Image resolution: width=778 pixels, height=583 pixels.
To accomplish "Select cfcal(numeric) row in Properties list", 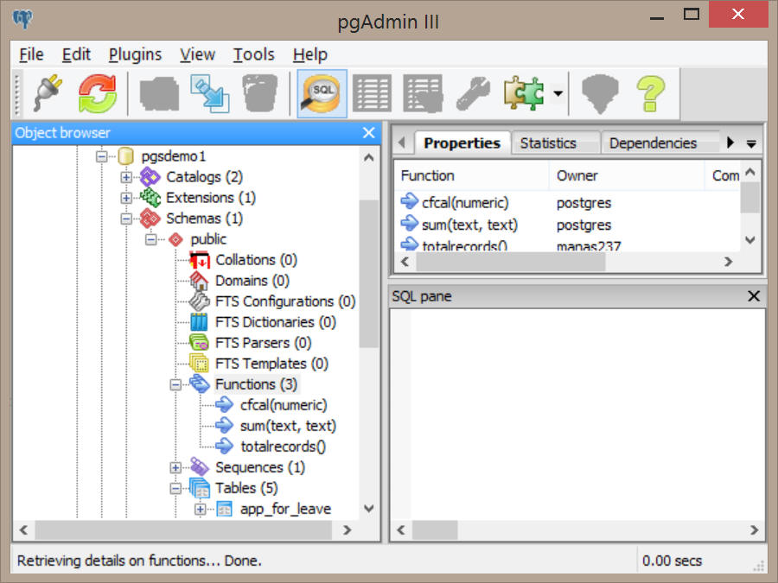I will pos(567,203).
